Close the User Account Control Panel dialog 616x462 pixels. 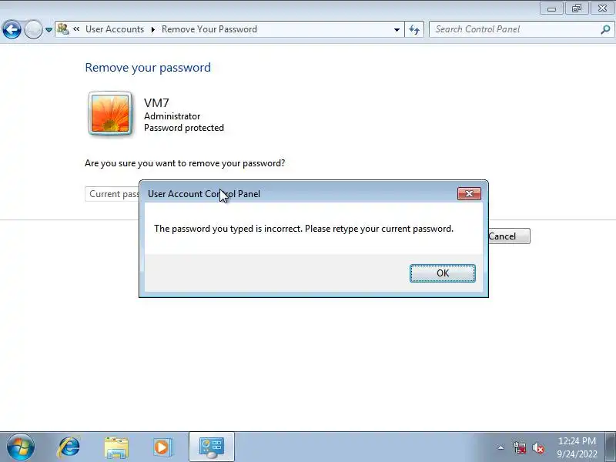(469, 193)
